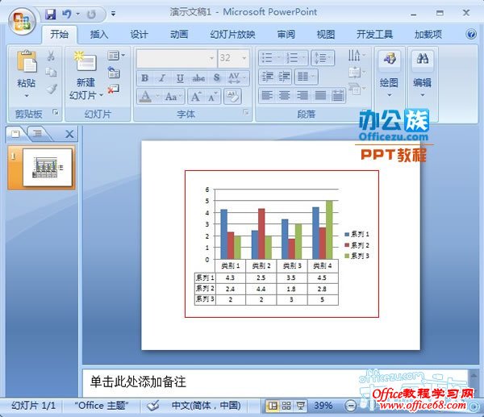Switch to the 开始 ribbon tab
This screenshot has width=484, height=417.
point(59,34)
